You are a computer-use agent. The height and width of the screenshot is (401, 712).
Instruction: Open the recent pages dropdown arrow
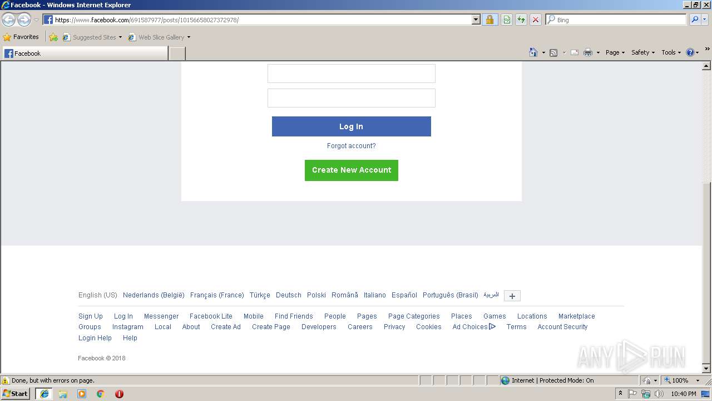[36, 19]
